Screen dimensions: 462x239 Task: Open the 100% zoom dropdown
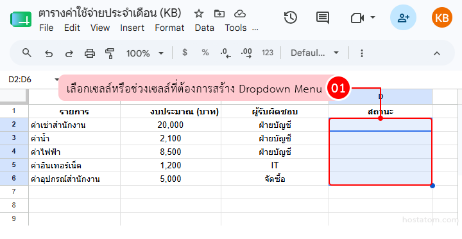click(144, 53)
